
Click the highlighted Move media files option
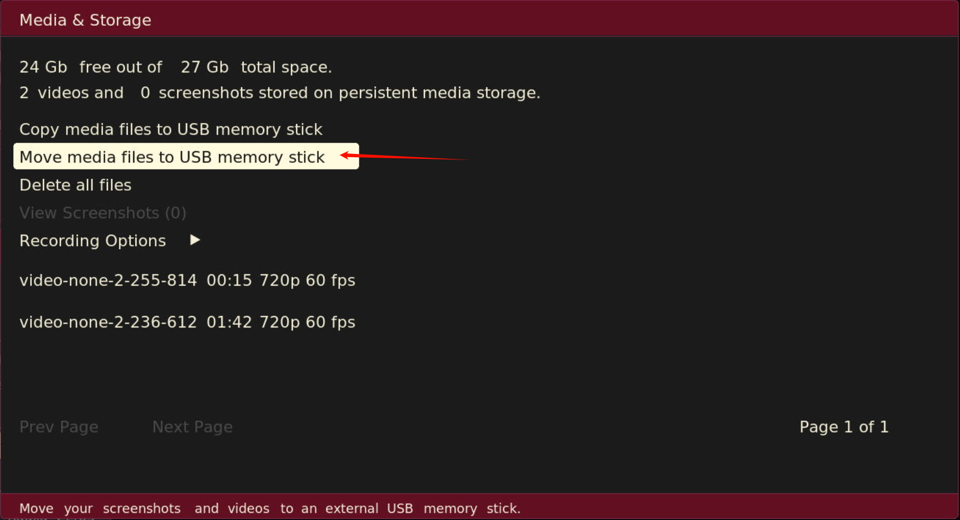coord(172,157)
